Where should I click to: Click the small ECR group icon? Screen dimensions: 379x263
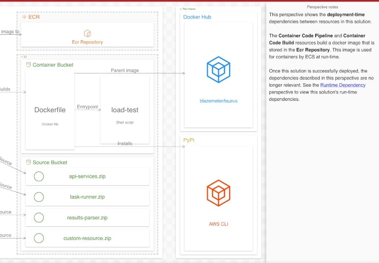pos(24,17)
